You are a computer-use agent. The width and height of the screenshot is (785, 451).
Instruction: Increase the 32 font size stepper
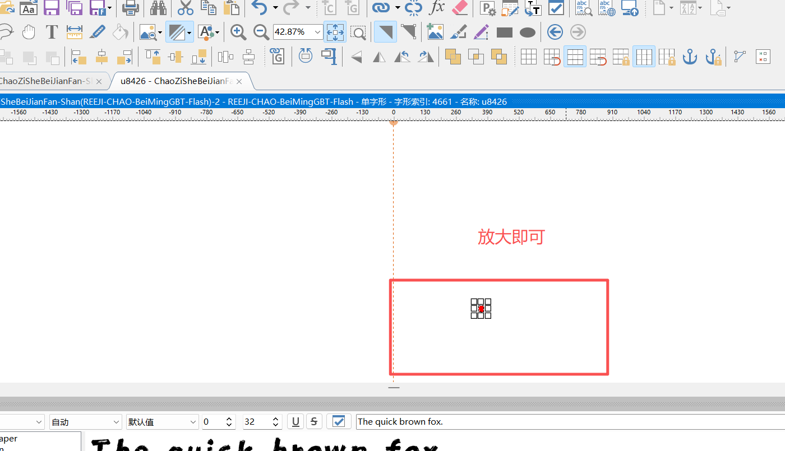[275, 419]
